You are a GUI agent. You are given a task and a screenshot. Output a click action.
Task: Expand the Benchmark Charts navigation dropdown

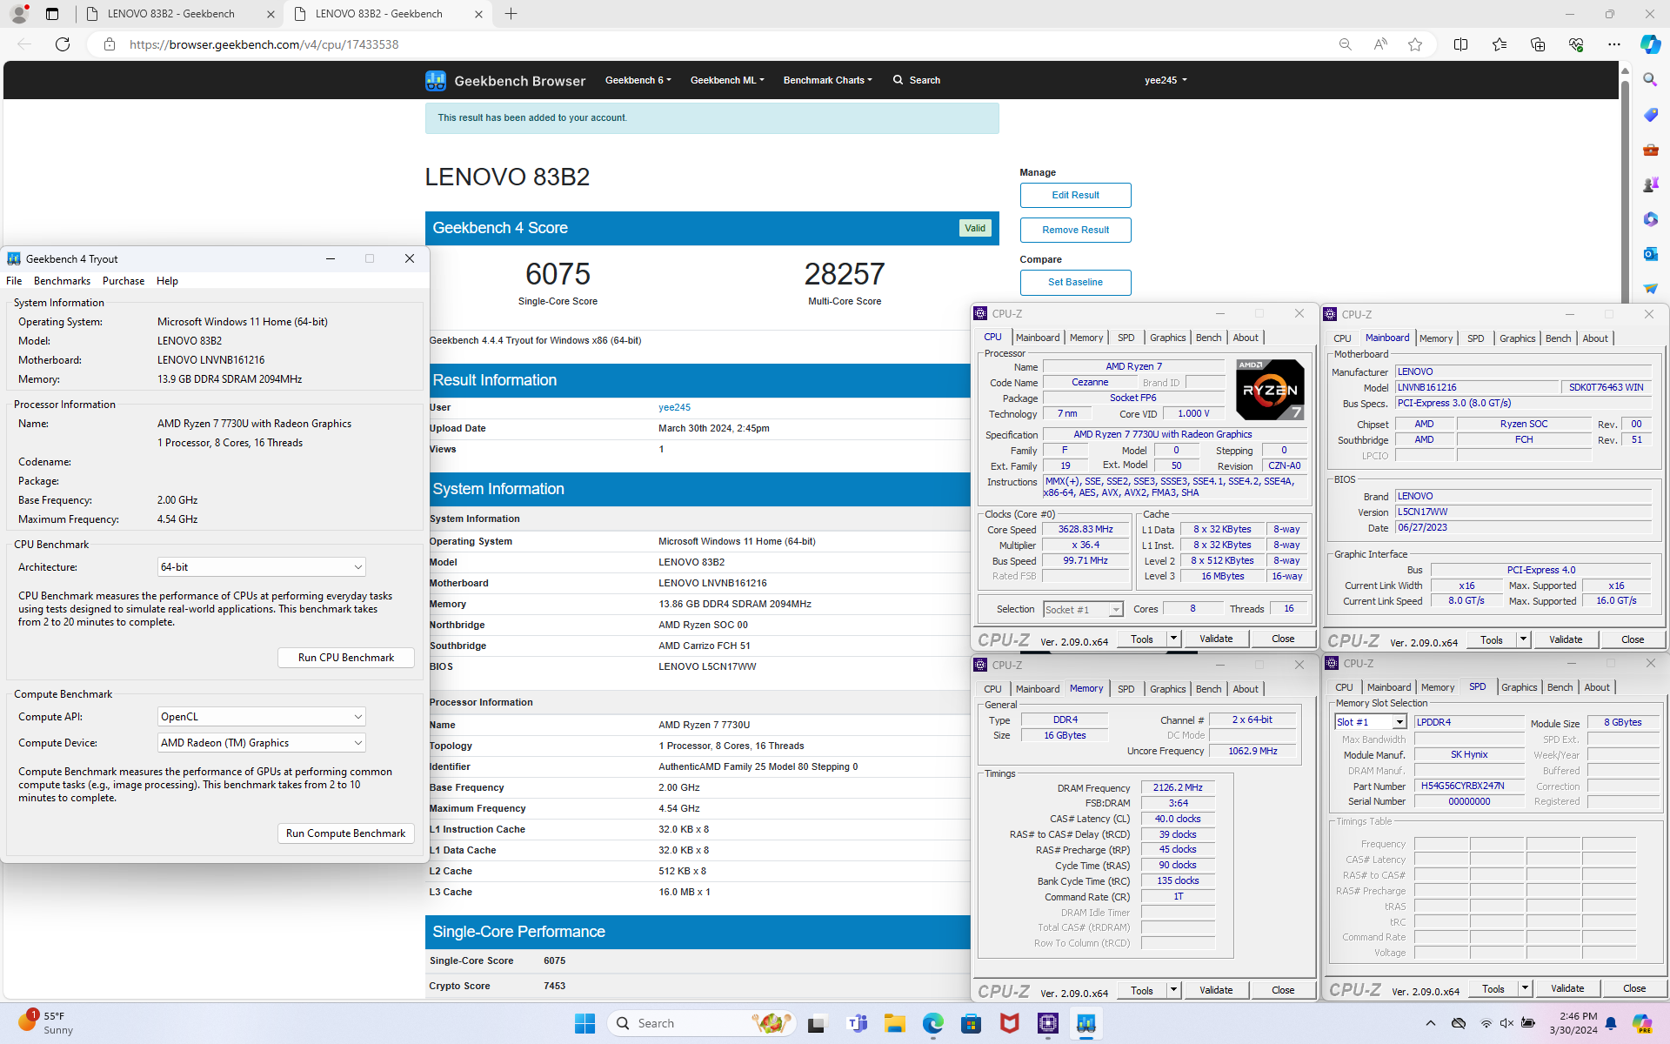click(827, 80)
